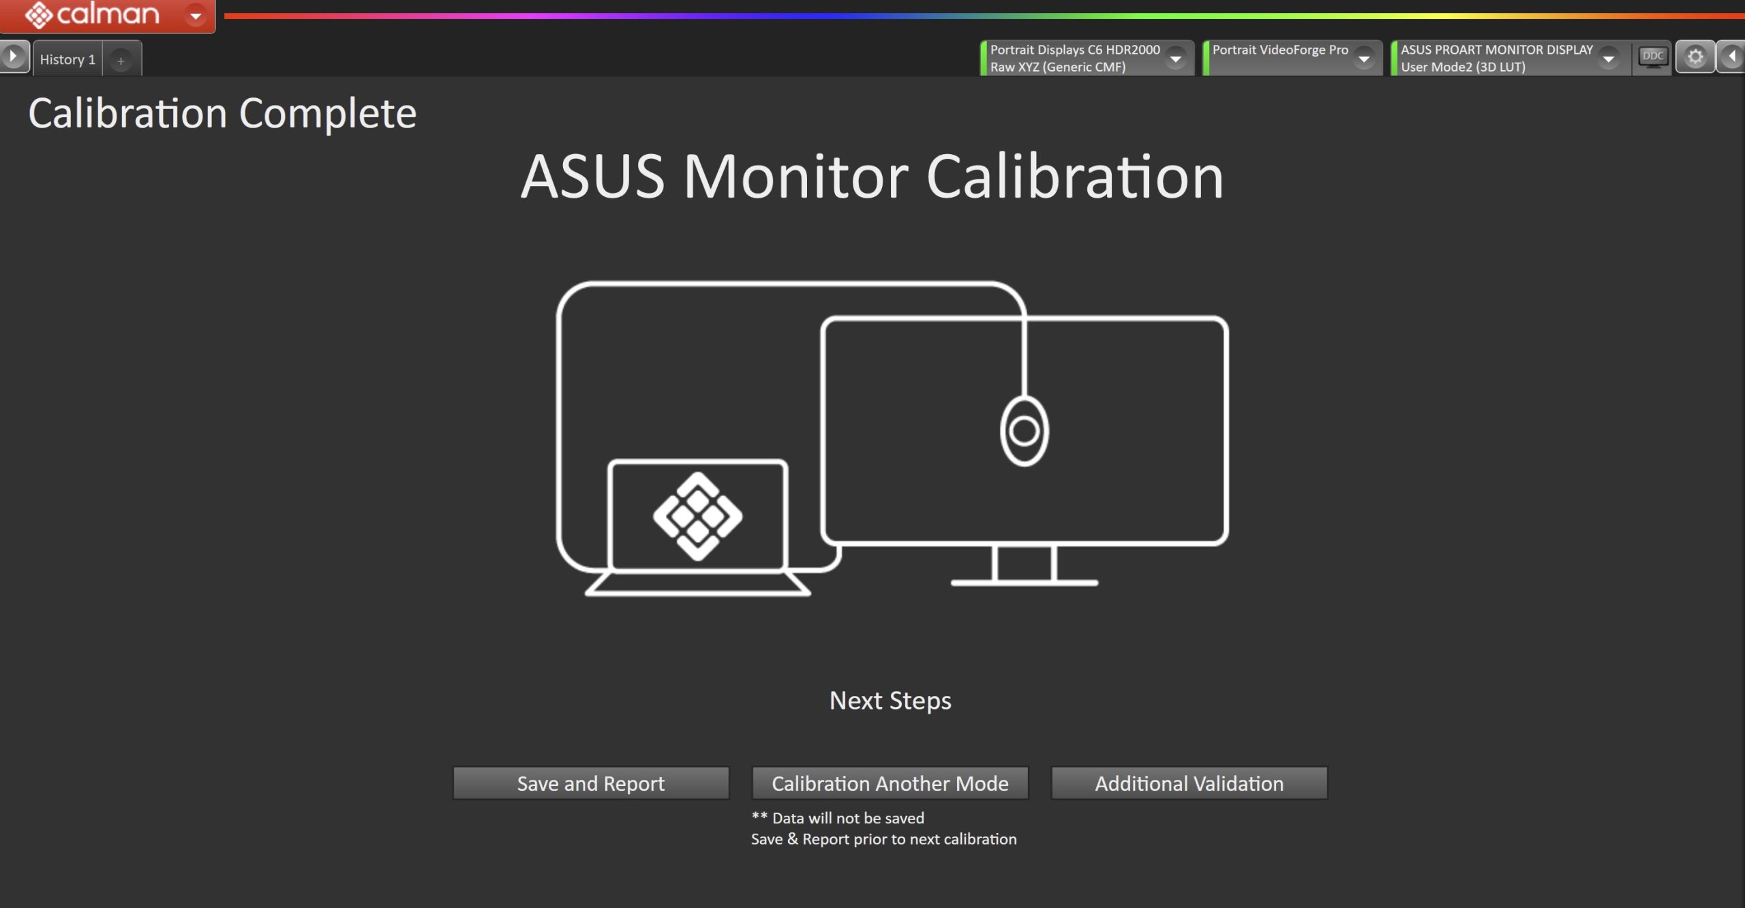Add a new history tab with plus
Image resolution: width=1745 pixels, height=908 pixels.
(121, 61)
